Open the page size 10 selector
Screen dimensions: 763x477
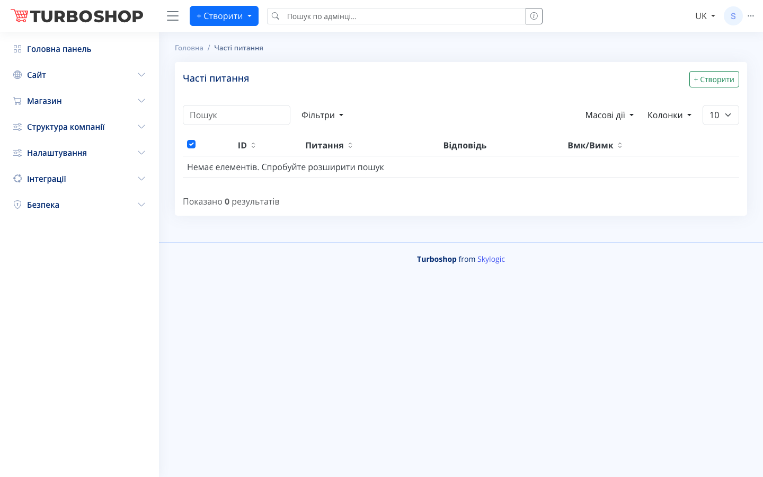(x=721, y=115)
